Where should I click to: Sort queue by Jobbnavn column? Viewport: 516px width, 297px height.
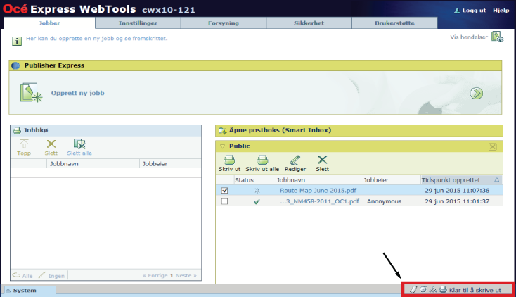[93, 164]
